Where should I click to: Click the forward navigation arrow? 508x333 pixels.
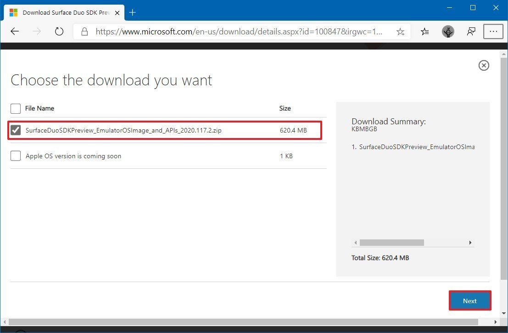point(37,31)
